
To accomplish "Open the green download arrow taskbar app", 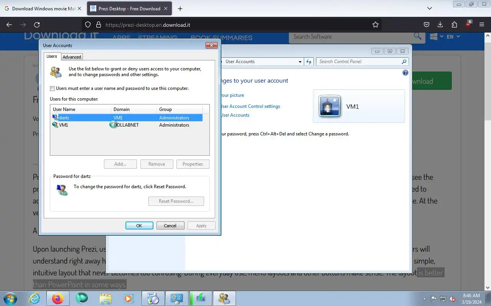I will 201,298.
